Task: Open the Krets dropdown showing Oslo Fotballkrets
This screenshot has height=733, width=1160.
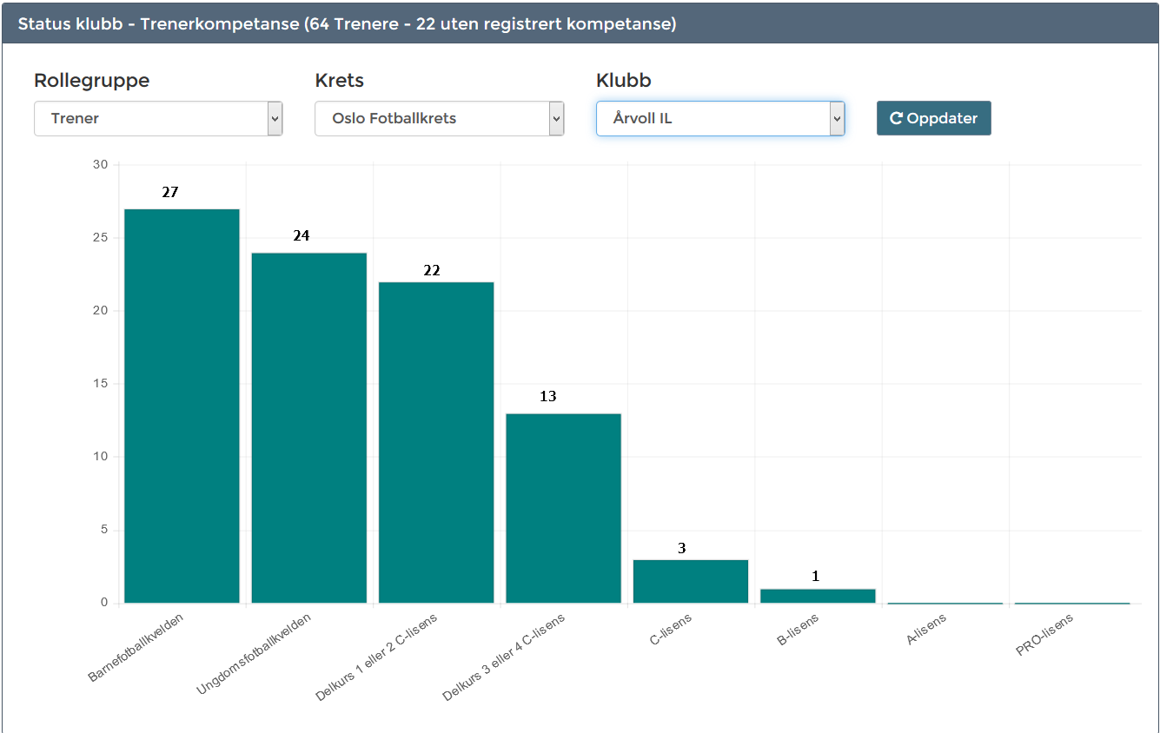Action: 439,119
